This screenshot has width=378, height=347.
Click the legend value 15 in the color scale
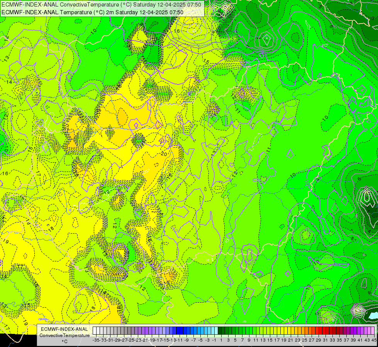[x=270, y=340]
